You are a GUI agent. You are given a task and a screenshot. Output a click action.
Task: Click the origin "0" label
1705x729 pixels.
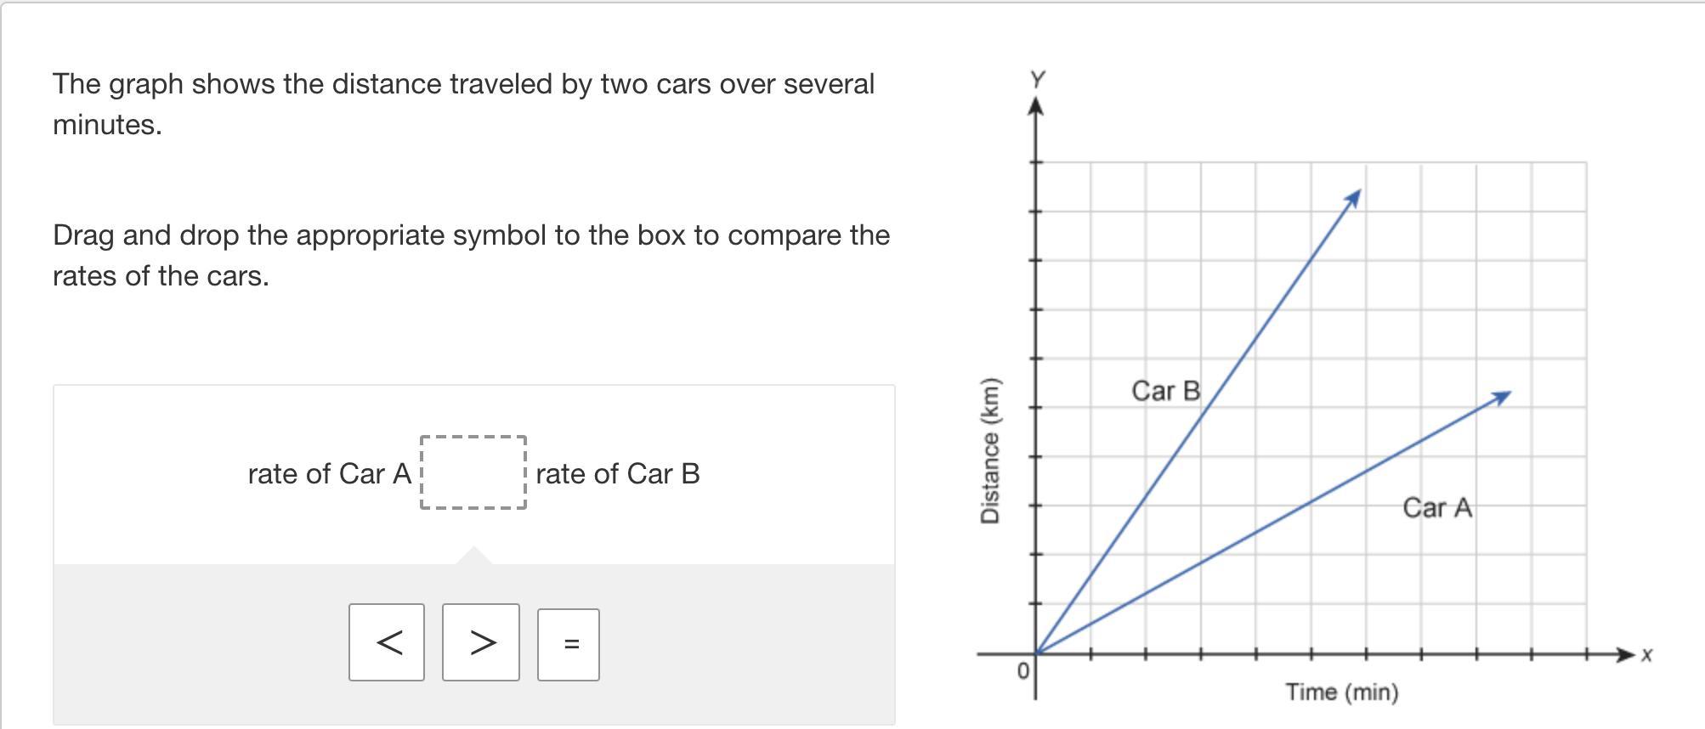pos(1023,671)
